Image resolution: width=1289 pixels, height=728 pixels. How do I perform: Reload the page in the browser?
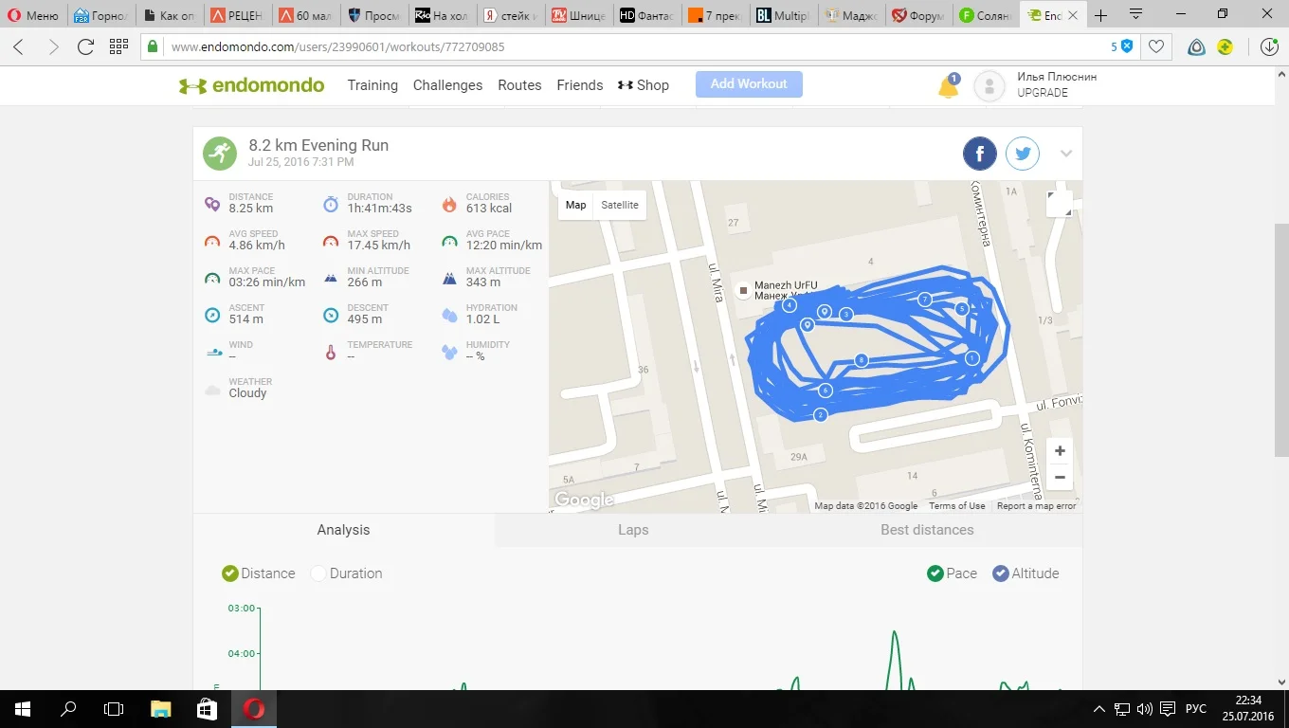click(x=85, y=46)
